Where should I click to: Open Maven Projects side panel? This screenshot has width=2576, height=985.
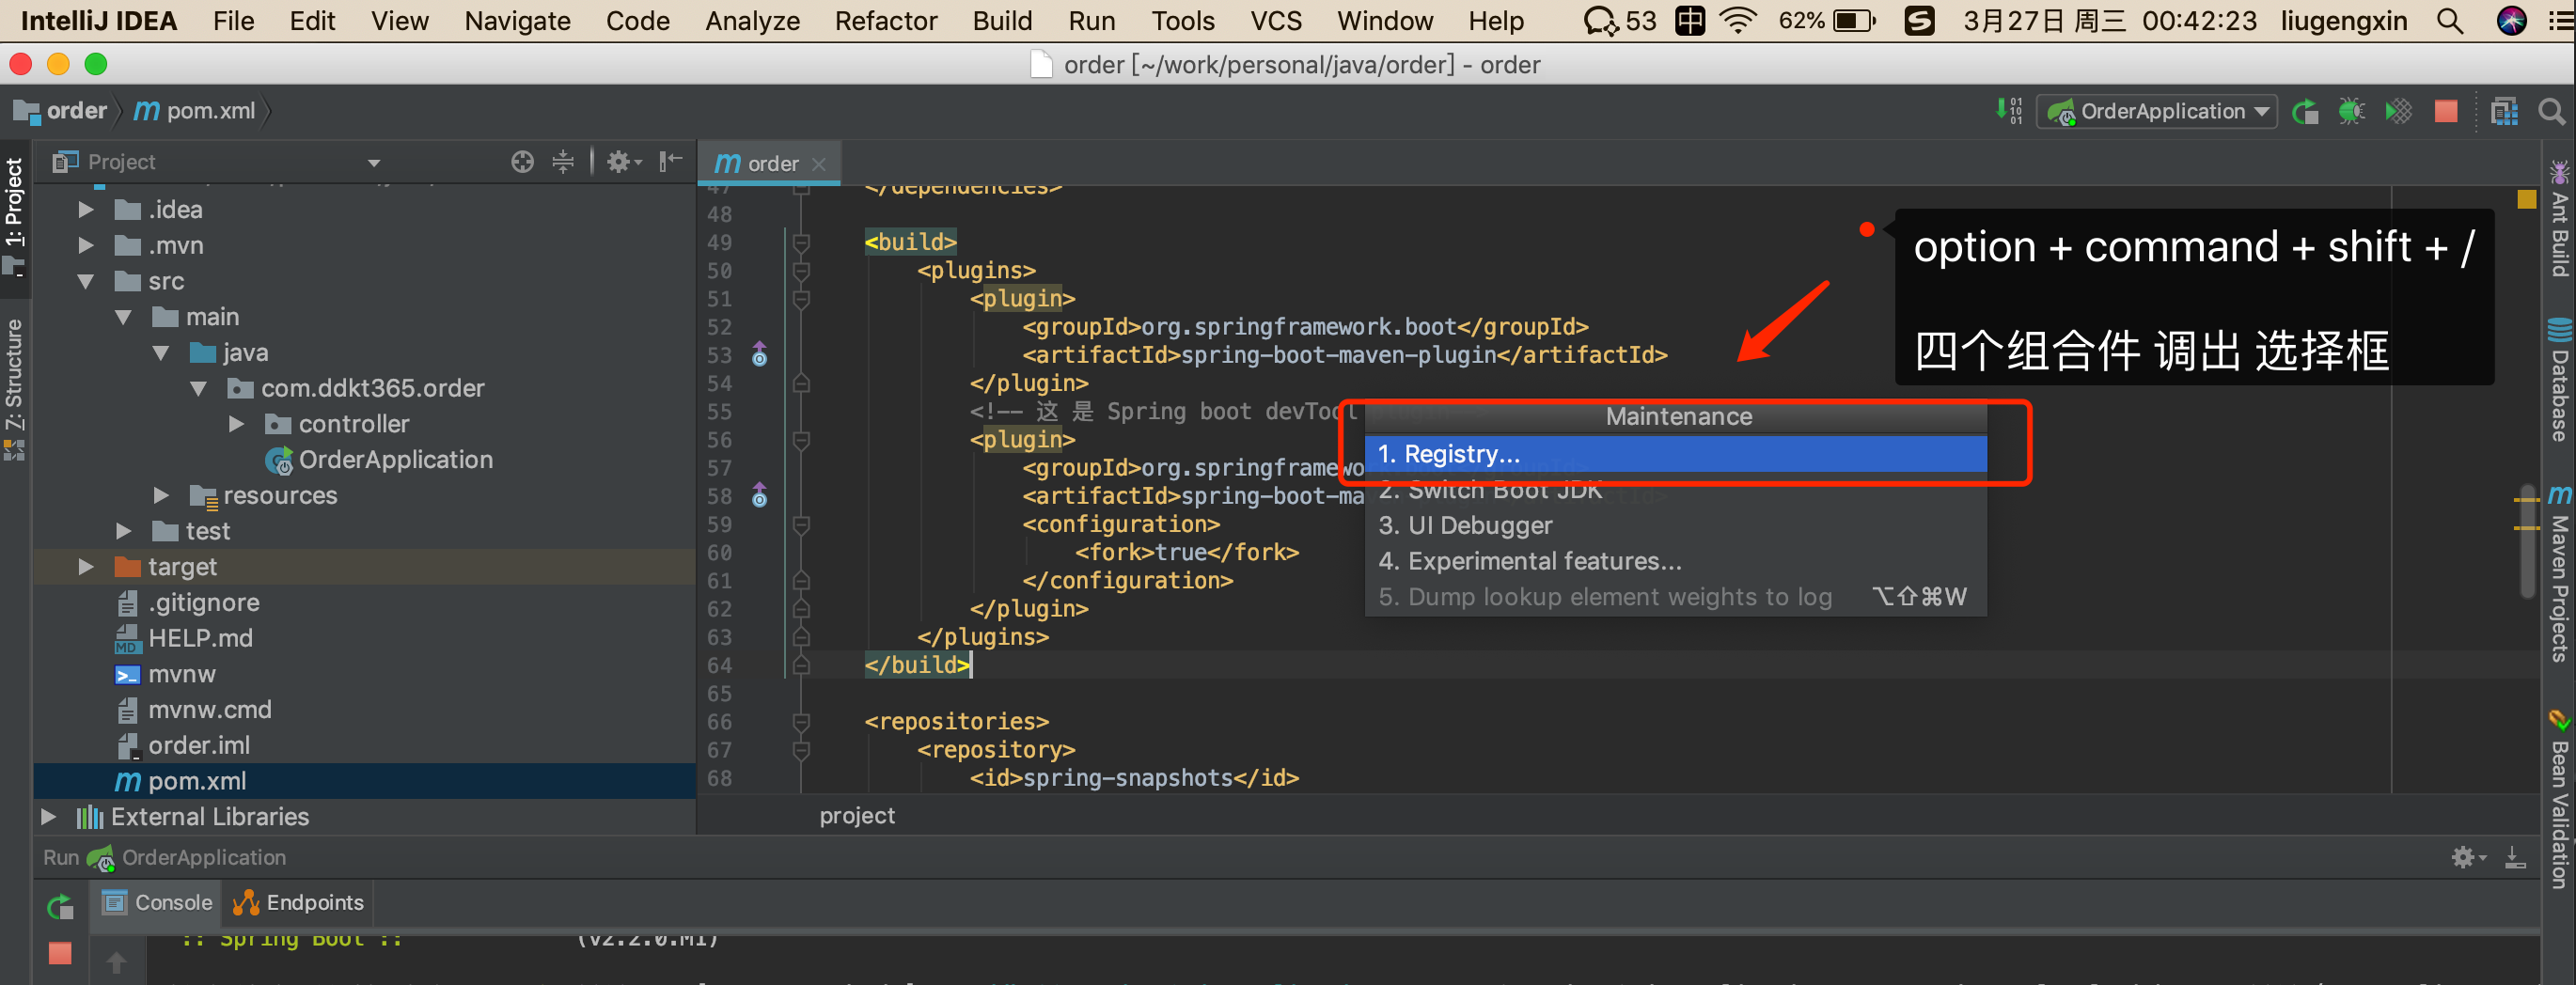[2559, 573]
